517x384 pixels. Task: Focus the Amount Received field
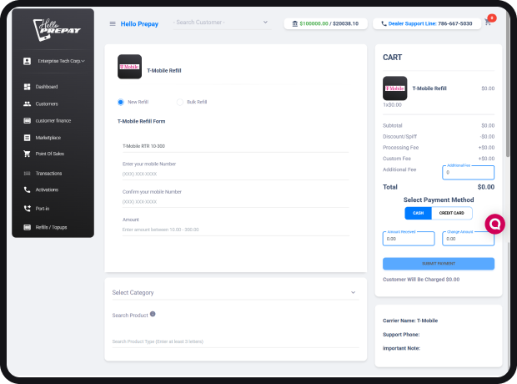tap(409, 239)
